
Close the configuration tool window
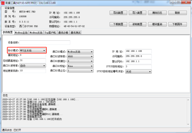(186, 2)
